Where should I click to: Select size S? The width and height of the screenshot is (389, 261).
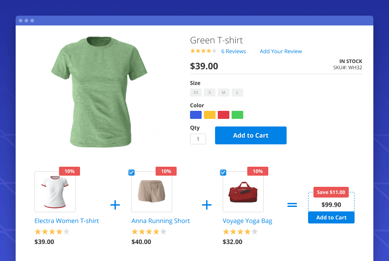210,93
